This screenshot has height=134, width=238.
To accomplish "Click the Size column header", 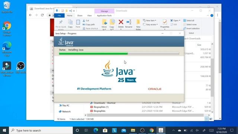I will click(199, 45).
